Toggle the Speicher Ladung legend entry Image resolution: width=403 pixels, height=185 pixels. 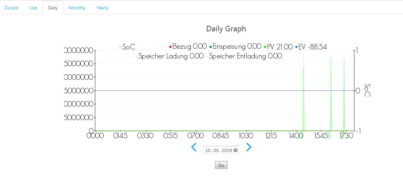click(x=169, y=56)
